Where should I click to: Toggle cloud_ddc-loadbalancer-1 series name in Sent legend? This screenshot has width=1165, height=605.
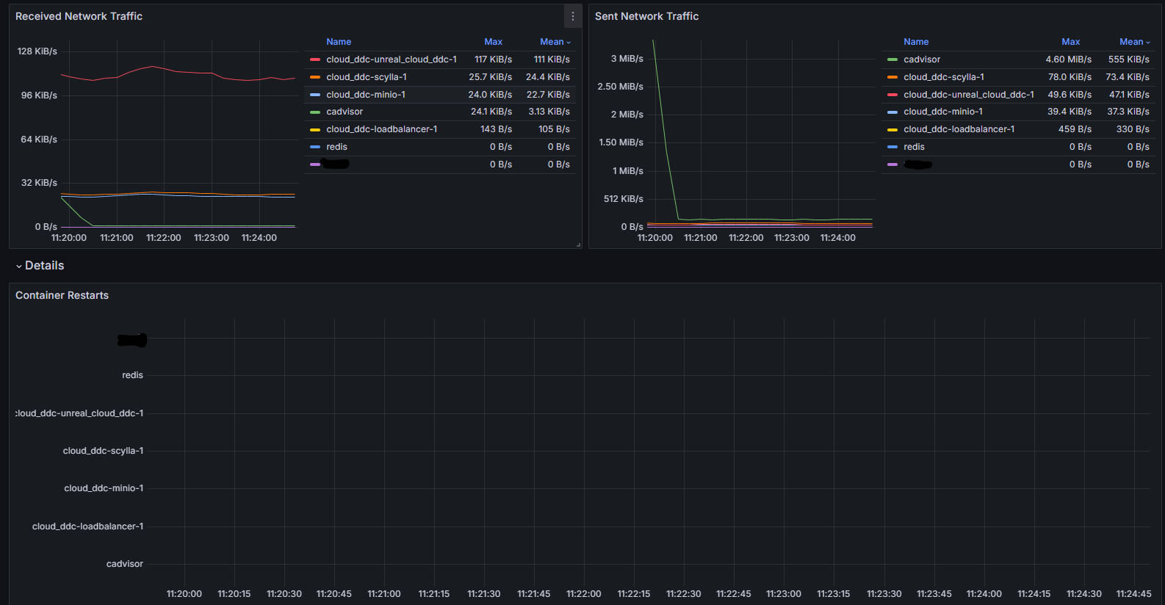tap(959, 129)
